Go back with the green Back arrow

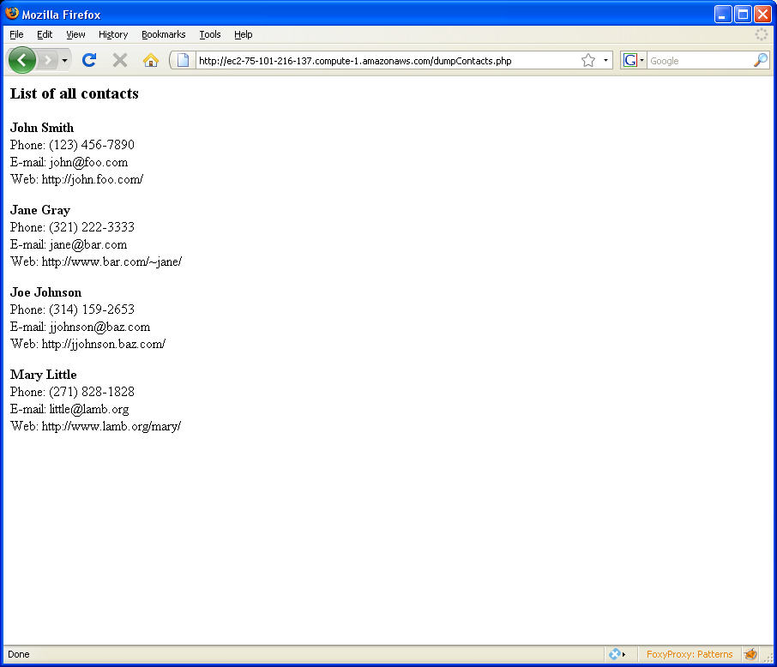(x=21, y=61)
